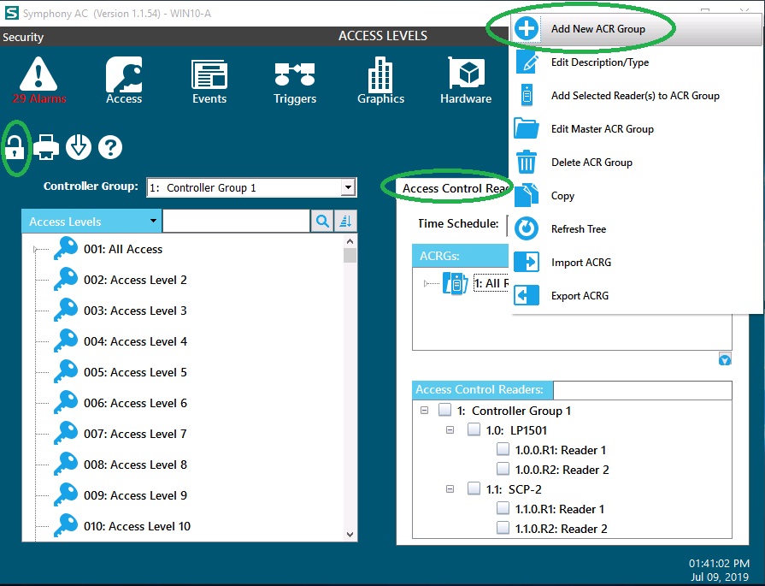Image resolution: width=765 pixels, height=586 pixels.
Task: Check the Controller Group 1 checkbox
Action: pos(445,410)
